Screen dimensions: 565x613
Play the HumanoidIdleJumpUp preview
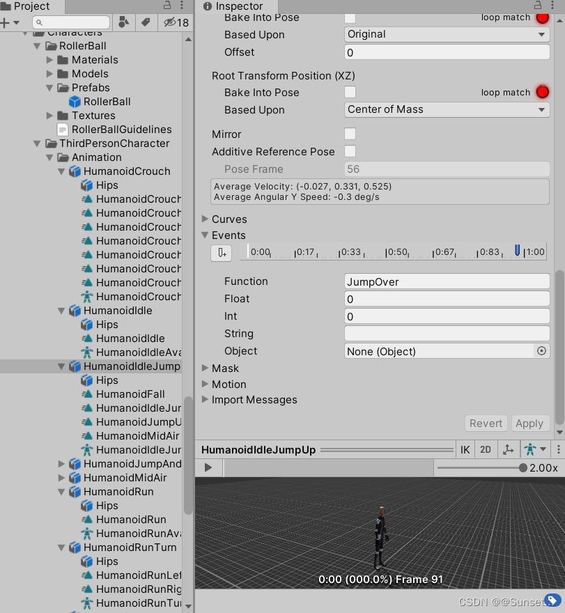click(208, 467)
